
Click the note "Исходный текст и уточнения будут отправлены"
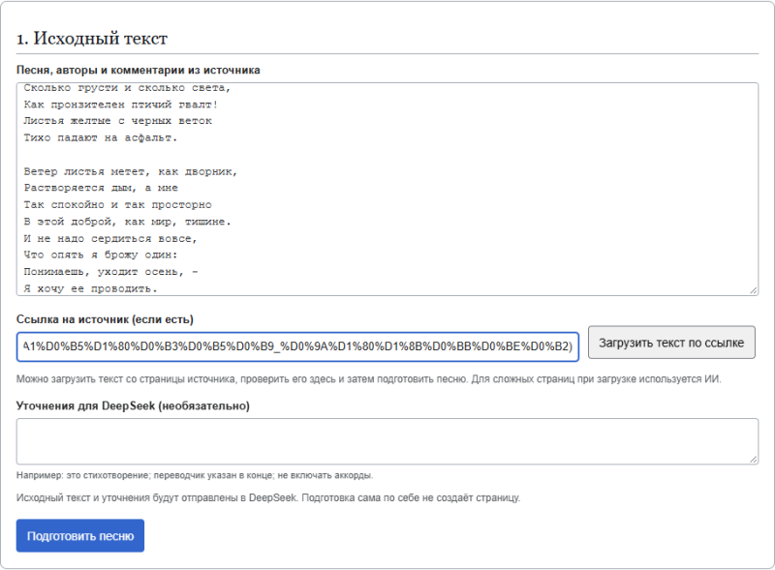point(268,497)
